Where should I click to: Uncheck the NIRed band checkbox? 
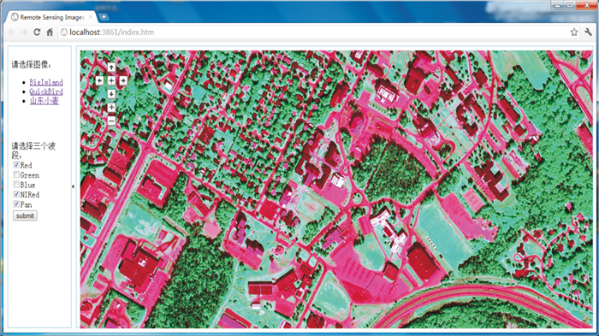coord(16,194)
